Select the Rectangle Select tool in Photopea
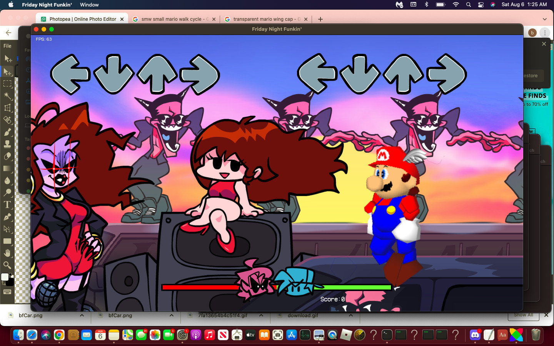The image size is (554, 346). coord(8,83)
